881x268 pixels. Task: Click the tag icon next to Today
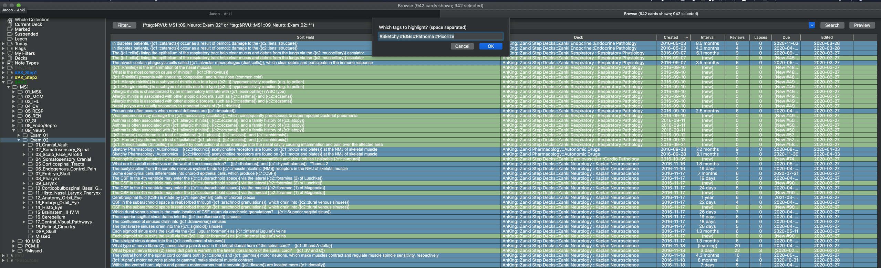coord(10,44)
